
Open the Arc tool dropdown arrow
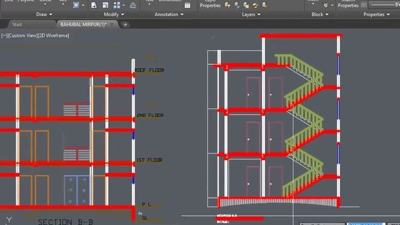click(x=62, y=4)
